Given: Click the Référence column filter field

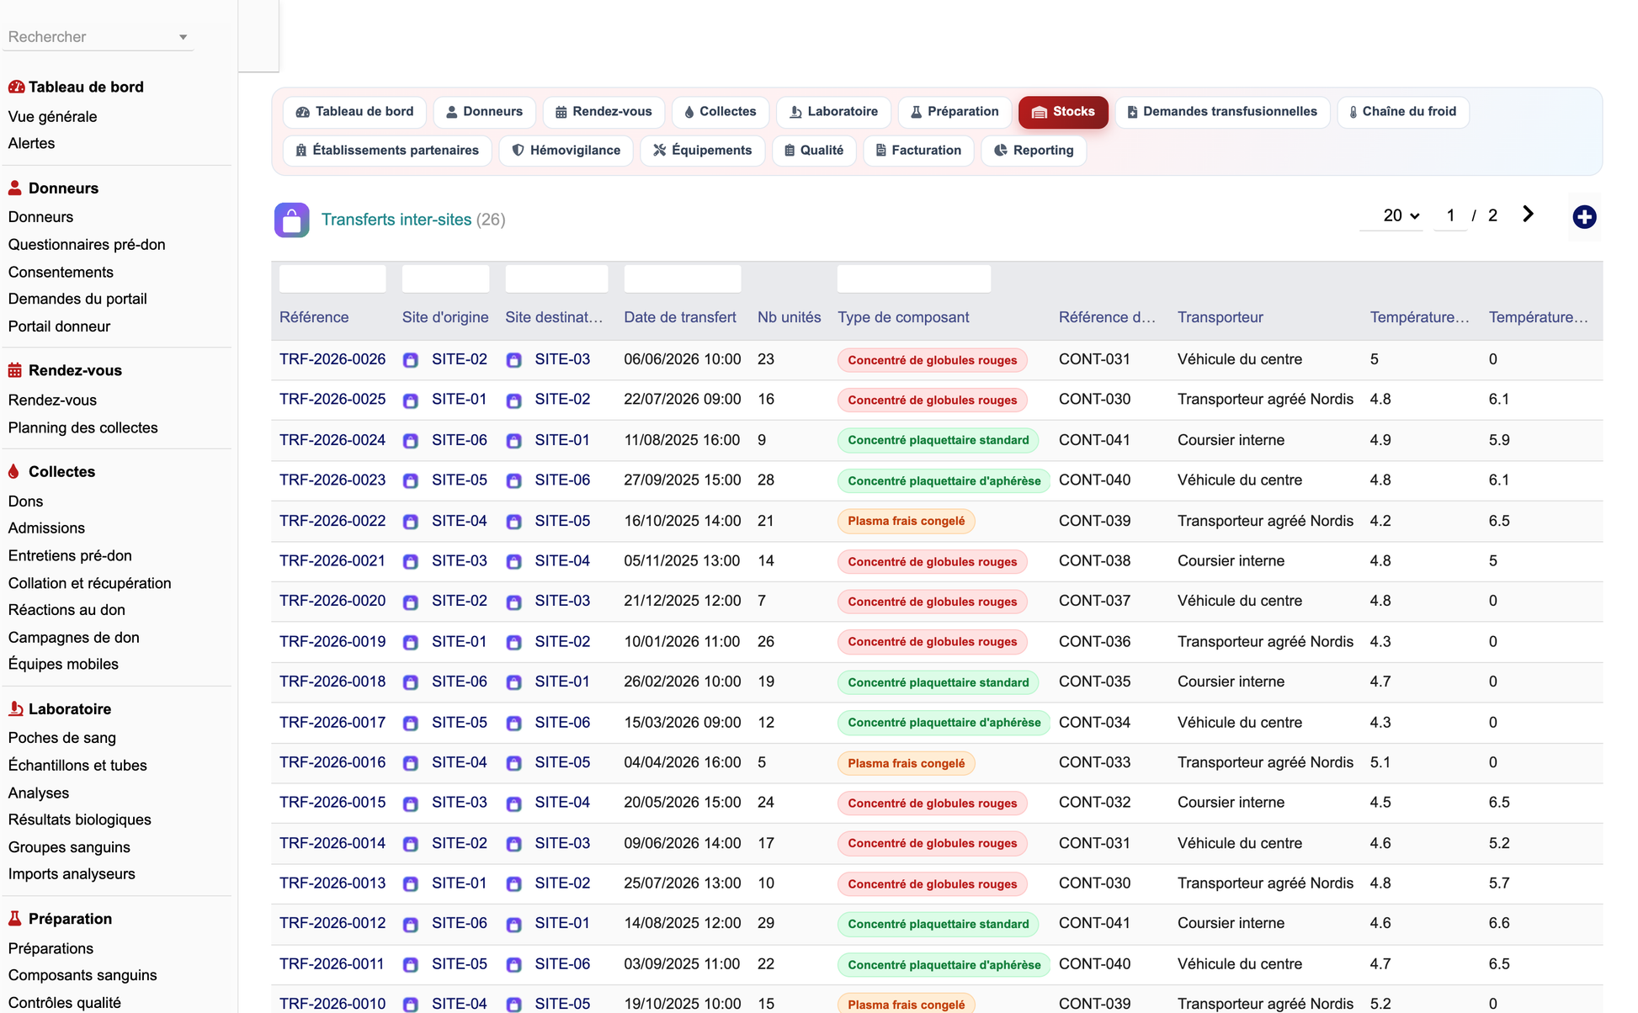Looking at the screenshot, I should pos(332,278).
